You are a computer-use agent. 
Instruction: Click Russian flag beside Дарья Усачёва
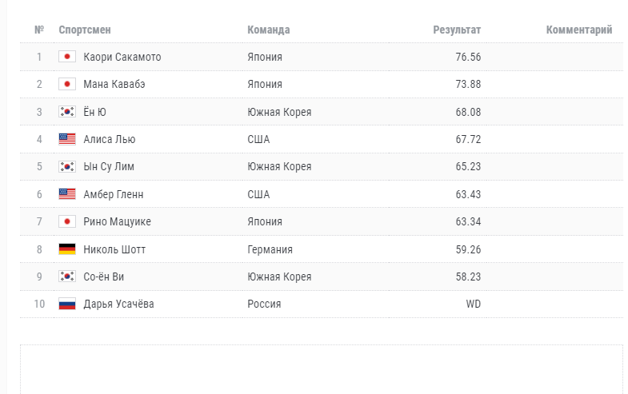pyautogui.click(x=67, y=304)
